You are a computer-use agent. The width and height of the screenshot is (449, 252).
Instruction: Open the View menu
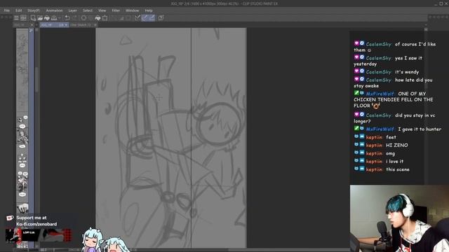click(102, 10)
